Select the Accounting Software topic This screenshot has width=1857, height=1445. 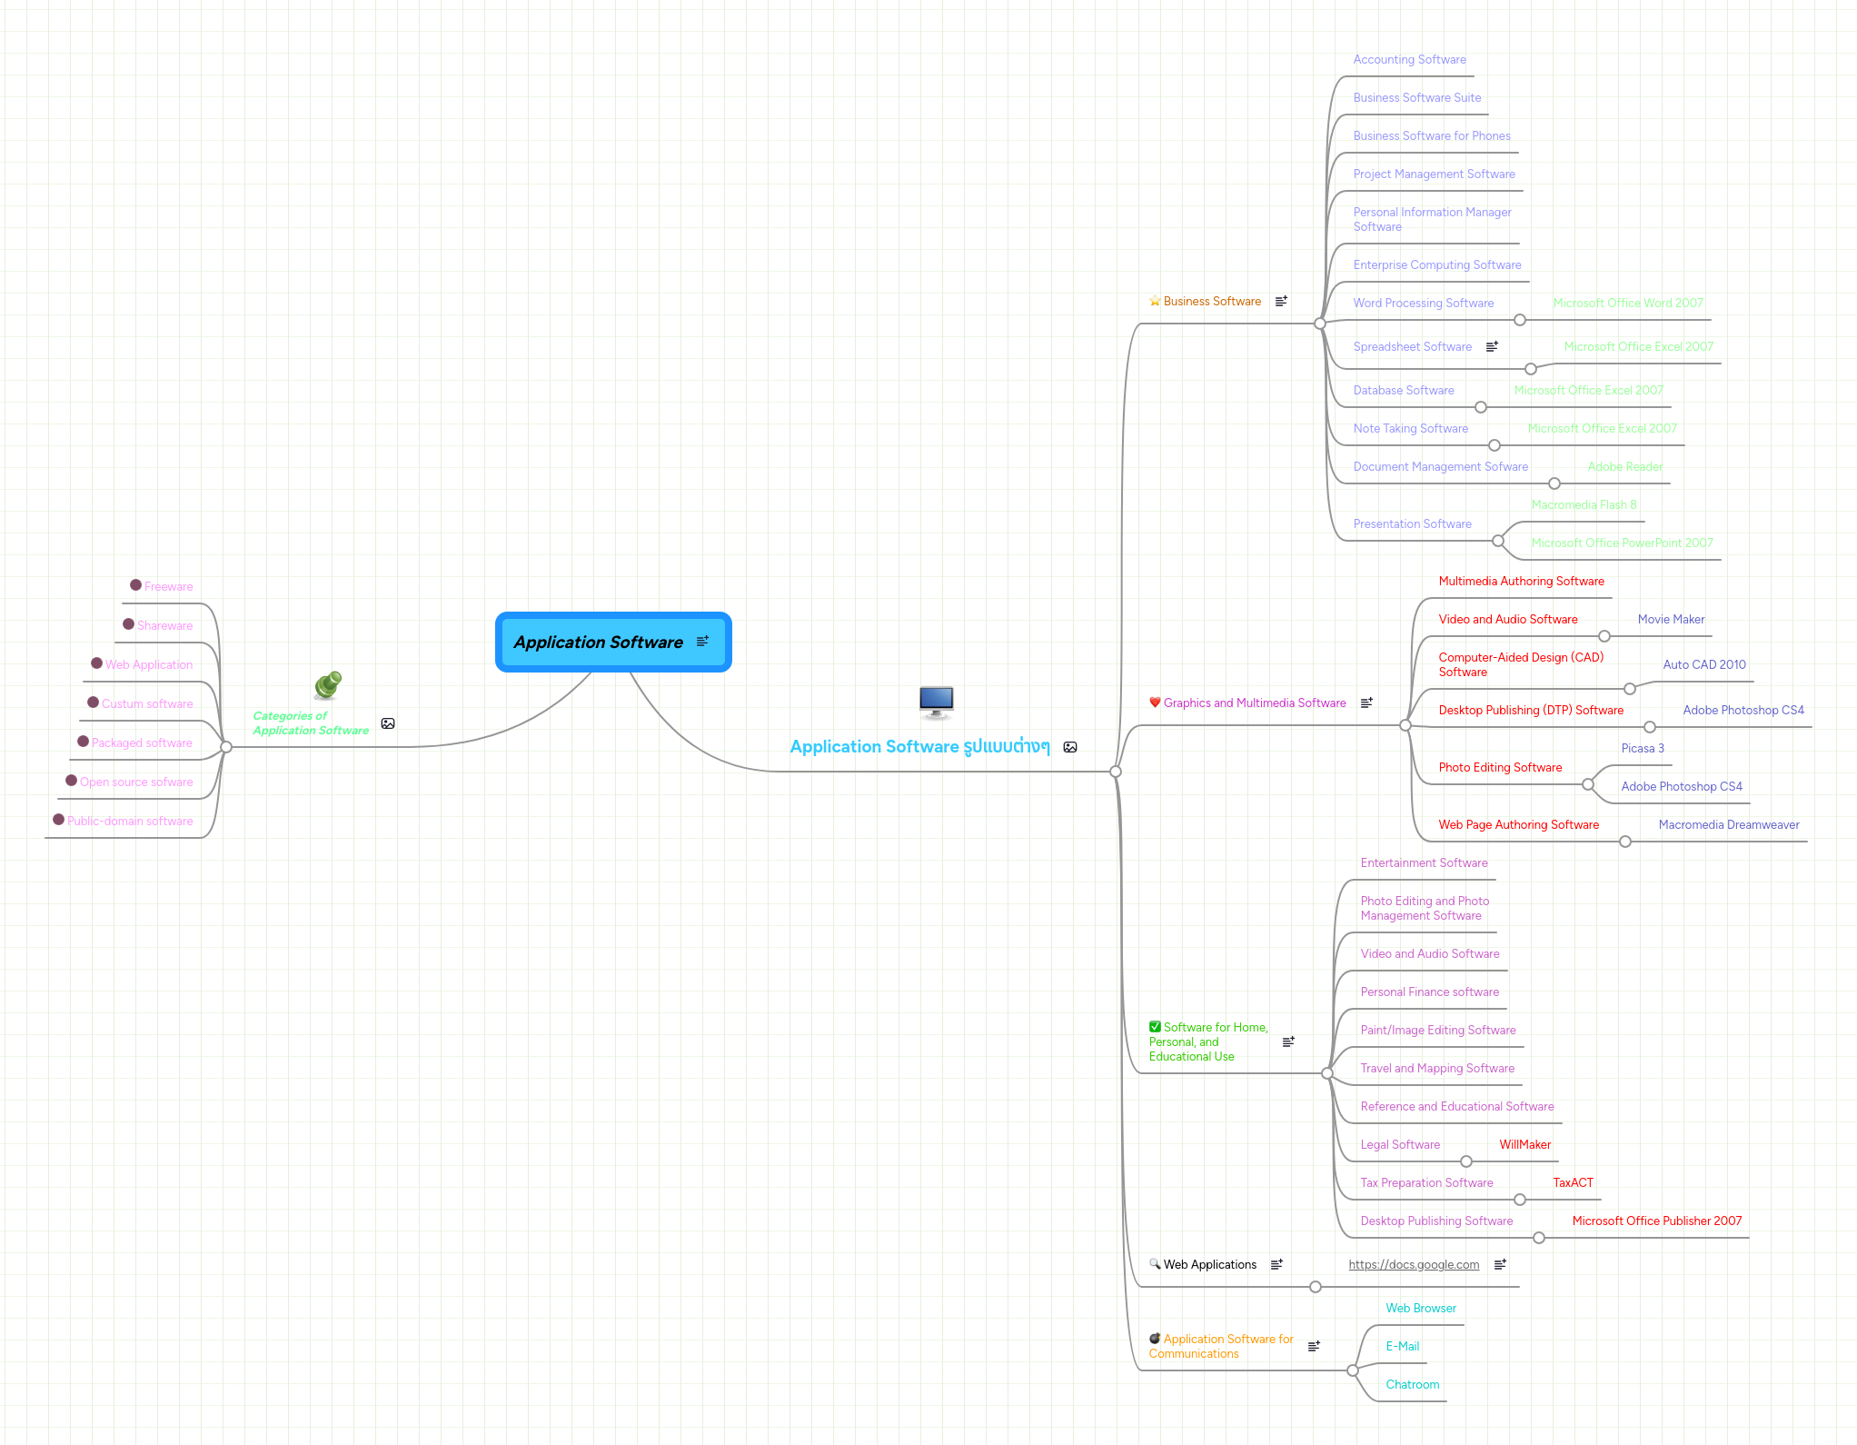(1409, 60)
